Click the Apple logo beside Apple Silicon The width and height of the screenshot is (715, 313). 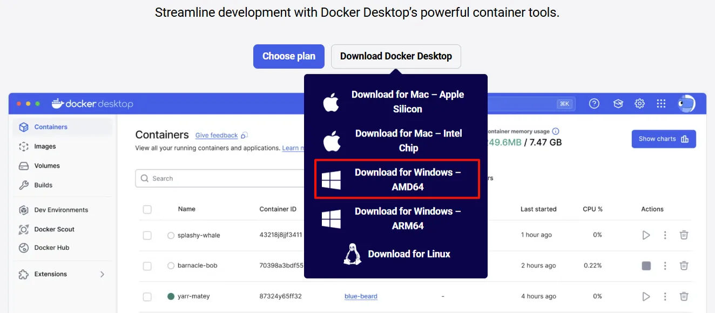tap(331, 102)
